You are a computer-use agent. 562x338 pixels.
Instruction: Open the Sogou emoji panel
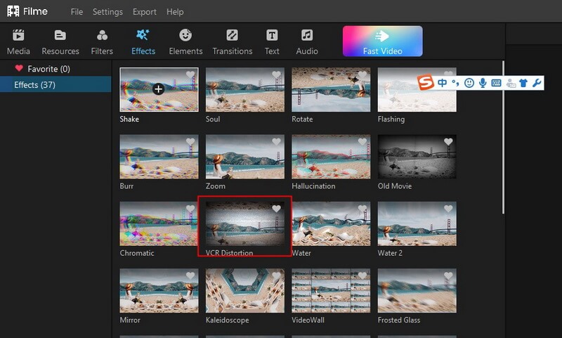tap(469, 83)
